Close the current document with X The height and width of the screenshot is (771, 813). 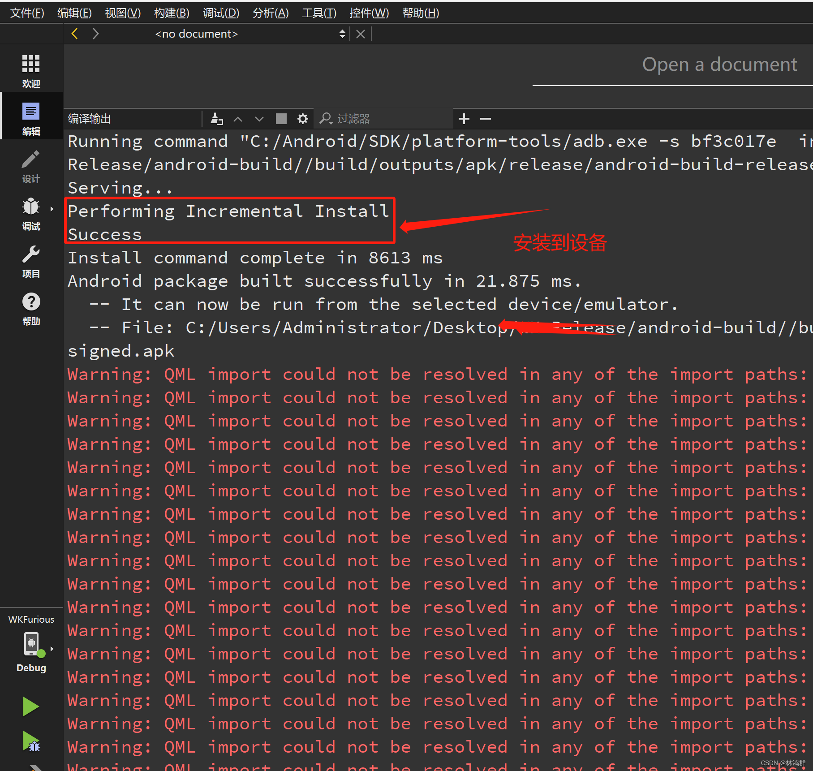360,34
